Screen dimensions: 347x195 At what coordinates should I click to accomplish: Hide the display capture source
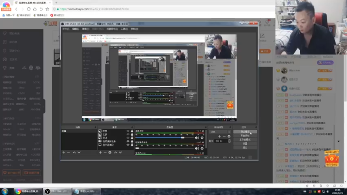tap(128, 145)
